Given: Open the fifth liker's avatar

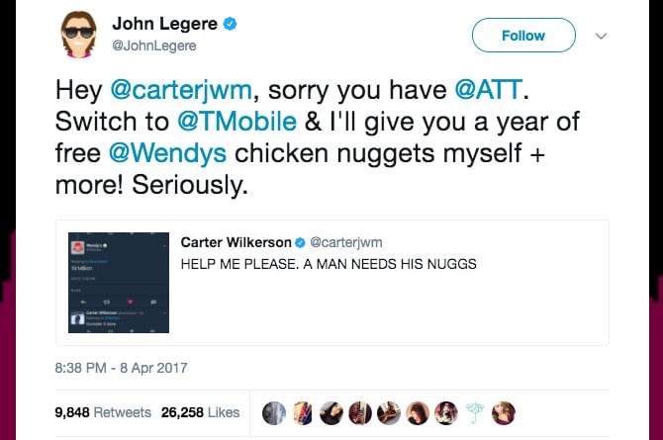Looking at the screenshot, I should click(389, 413).
